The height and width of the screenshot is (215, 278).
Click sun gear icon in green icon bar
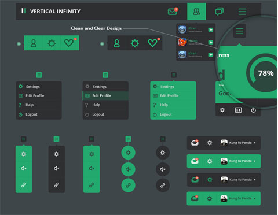pyautogui.click(x=52, y=43)
